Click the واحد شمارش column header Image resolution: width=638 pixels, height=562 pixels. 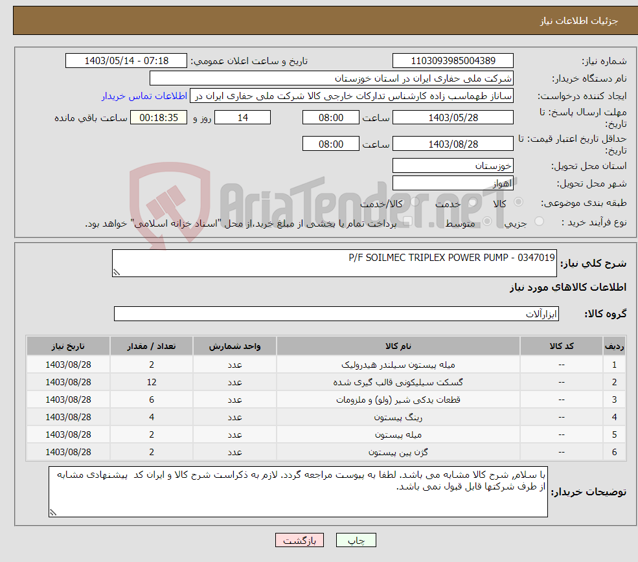click(x=234, y=346)
